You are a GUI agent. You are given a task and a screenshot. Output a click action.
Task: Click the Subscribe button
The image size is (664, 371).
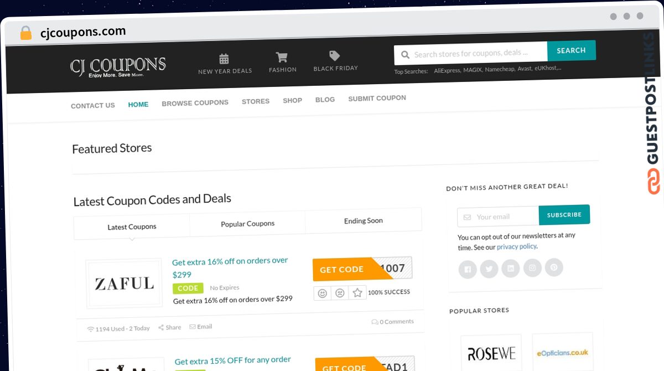(x=564, y=215)
